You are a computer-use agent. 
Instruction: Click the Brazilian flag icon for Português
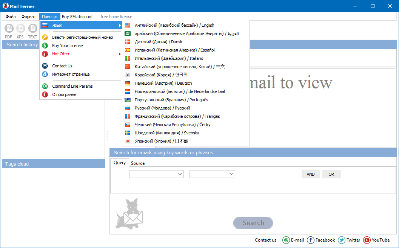point(128,100)
